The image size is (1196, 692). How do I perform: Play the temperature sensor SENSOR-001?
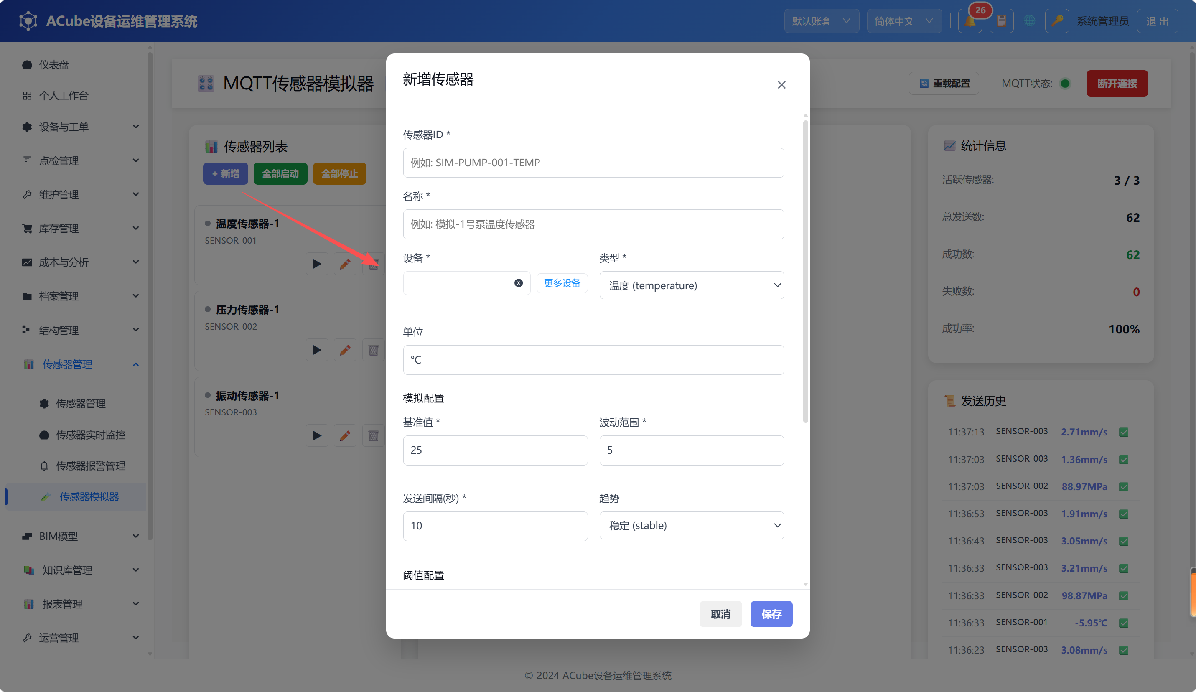[x=317, y=264]
